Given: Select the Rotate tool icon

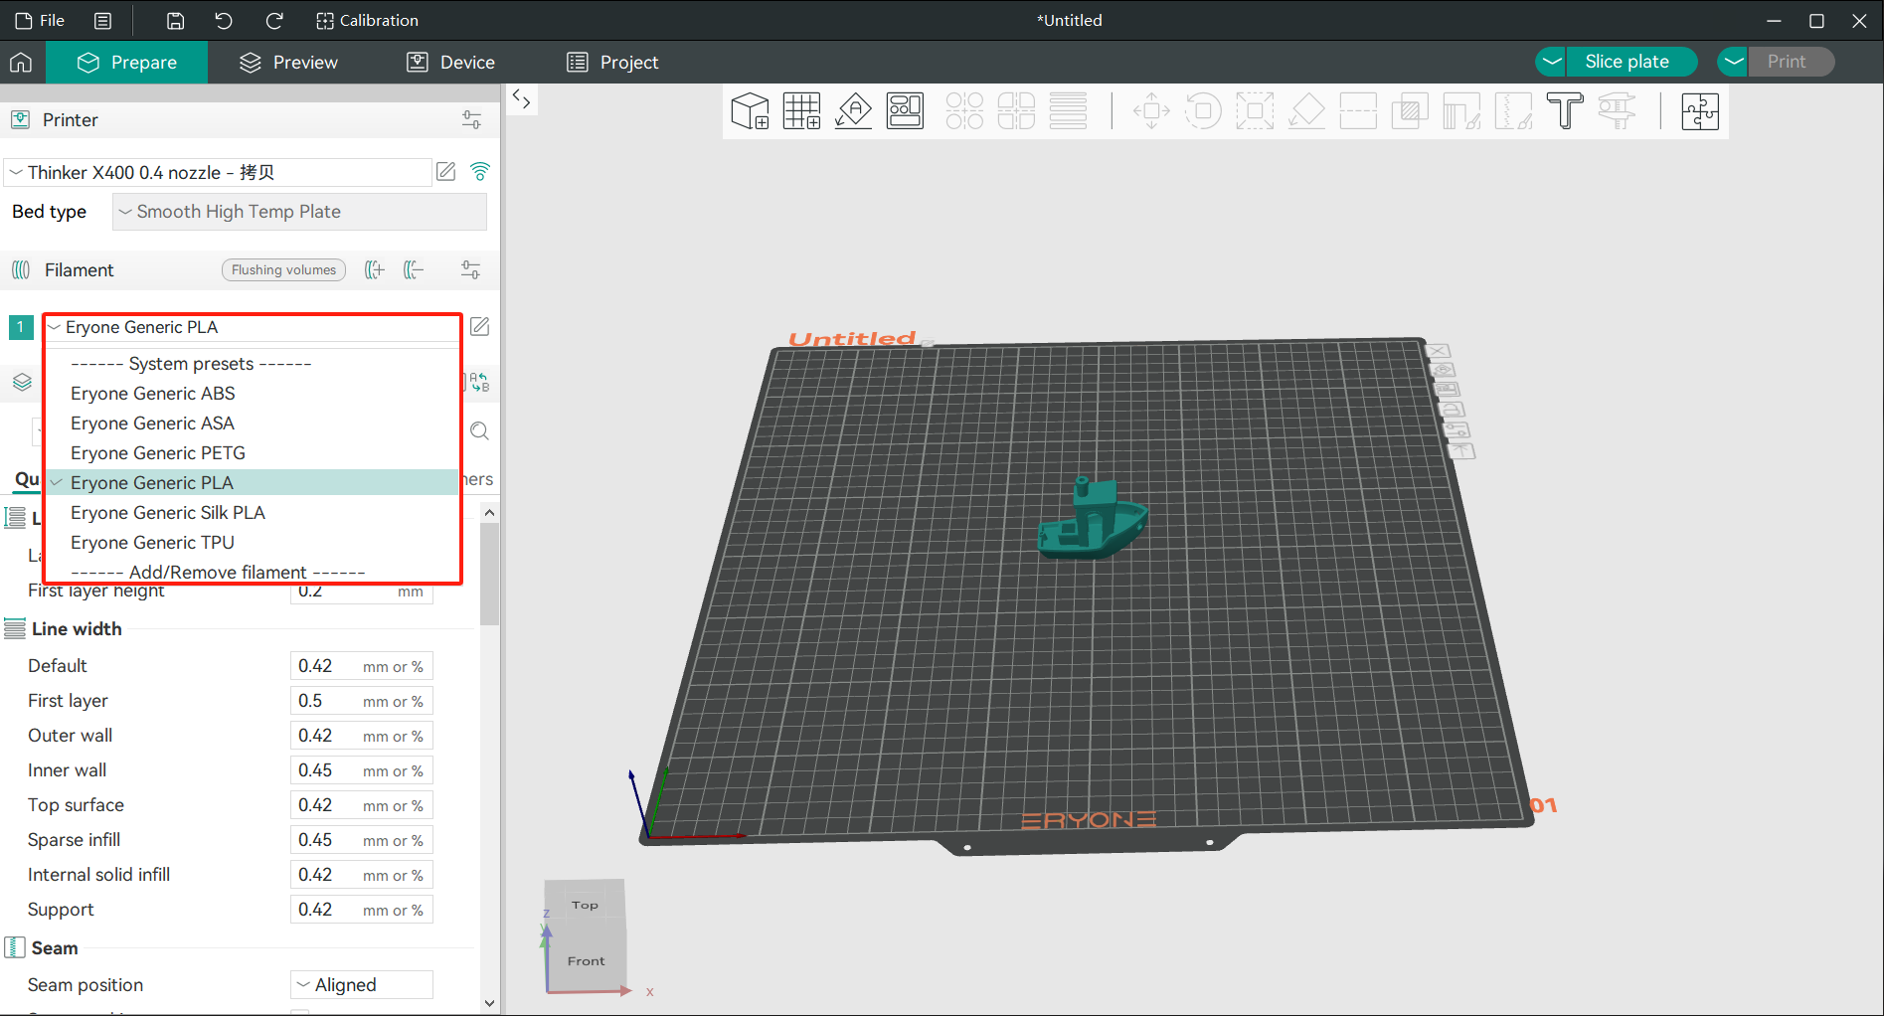Looking at the screenshot, I should [x=1203, y=111].
